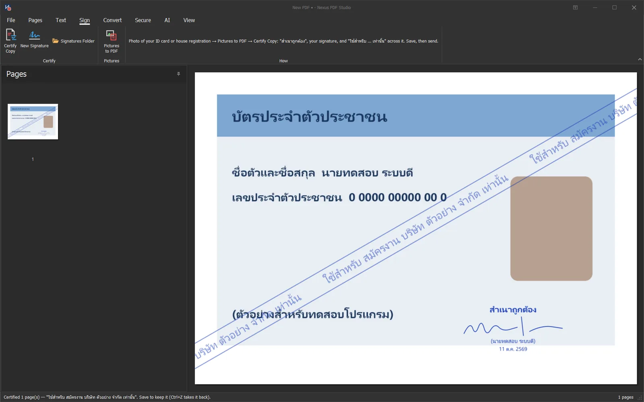Select page 1 thumbnail in Pages panel
Image resolution: width=644 pixels, height=402 pixels.
point(33,122)
